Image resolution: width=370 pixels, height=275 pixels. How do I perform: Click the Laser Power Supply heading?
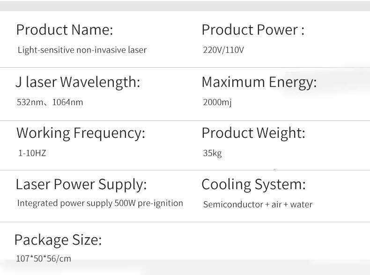pyautogui.click(x=81, y=184)
